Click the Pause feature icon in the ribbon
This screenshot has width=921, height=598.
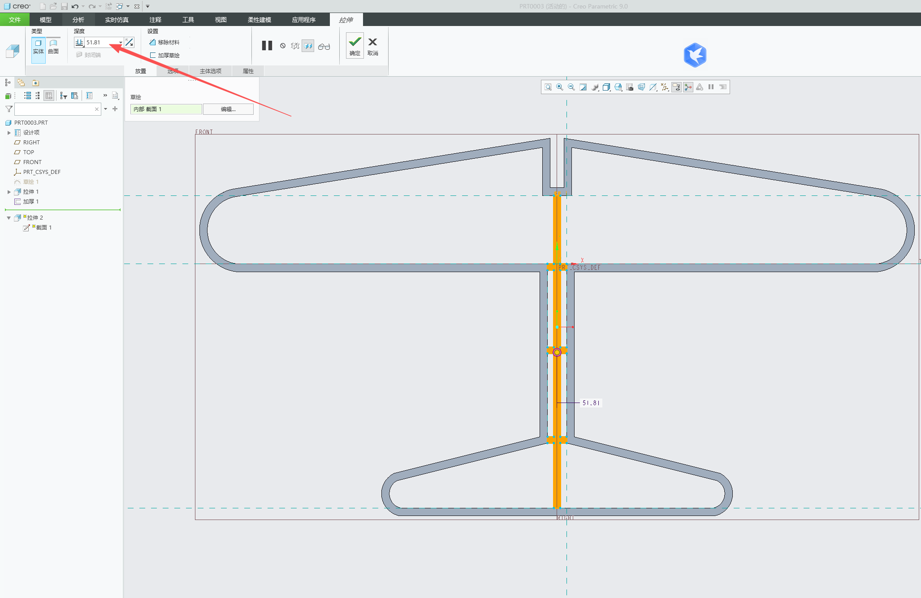(267, 46)
